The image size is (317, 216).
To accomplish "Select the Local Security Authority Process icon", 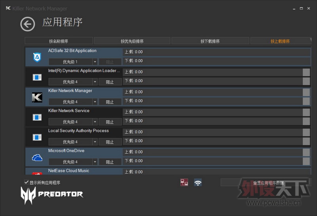I will pos(37,137).
